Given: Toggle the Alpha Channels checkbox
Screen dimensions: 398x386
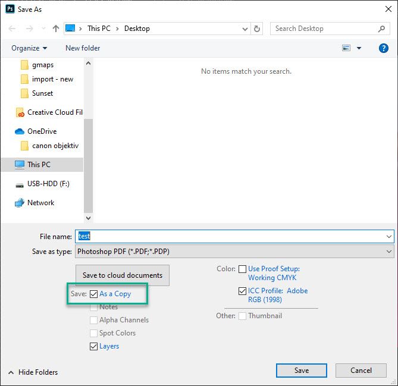Looking at the screenshot, I should pos(93,320).
